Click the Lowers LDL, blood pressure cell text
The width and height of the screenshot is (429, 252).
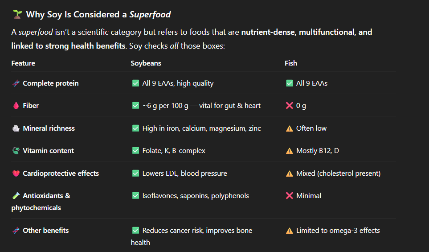[x=184, y=174]
